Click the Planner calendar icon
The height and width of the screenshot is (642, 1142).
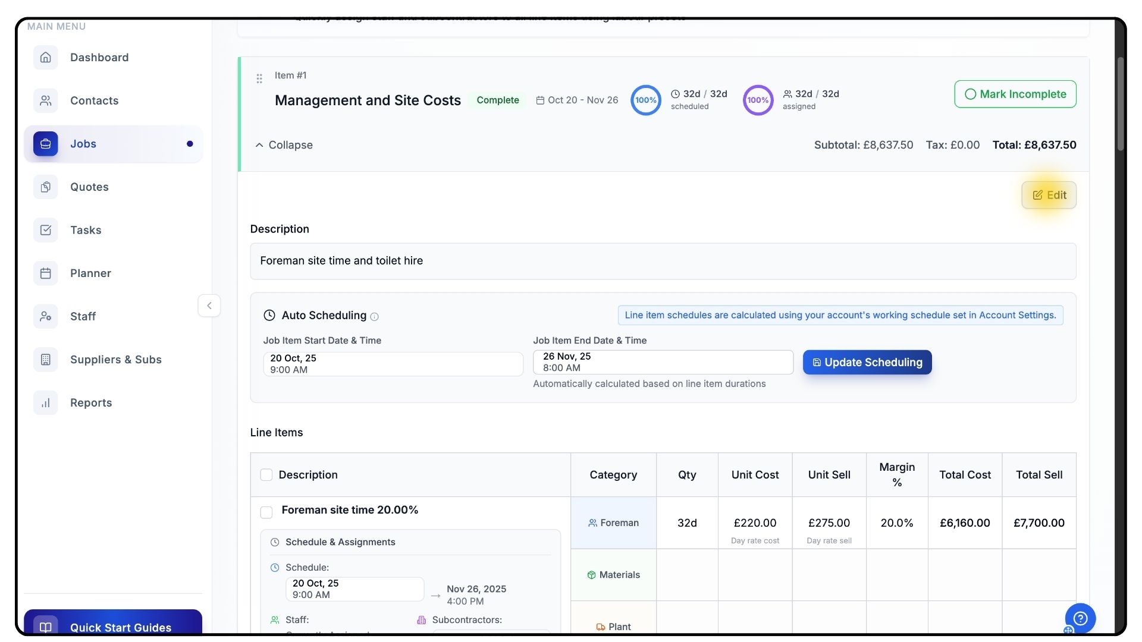coord(46,273)
